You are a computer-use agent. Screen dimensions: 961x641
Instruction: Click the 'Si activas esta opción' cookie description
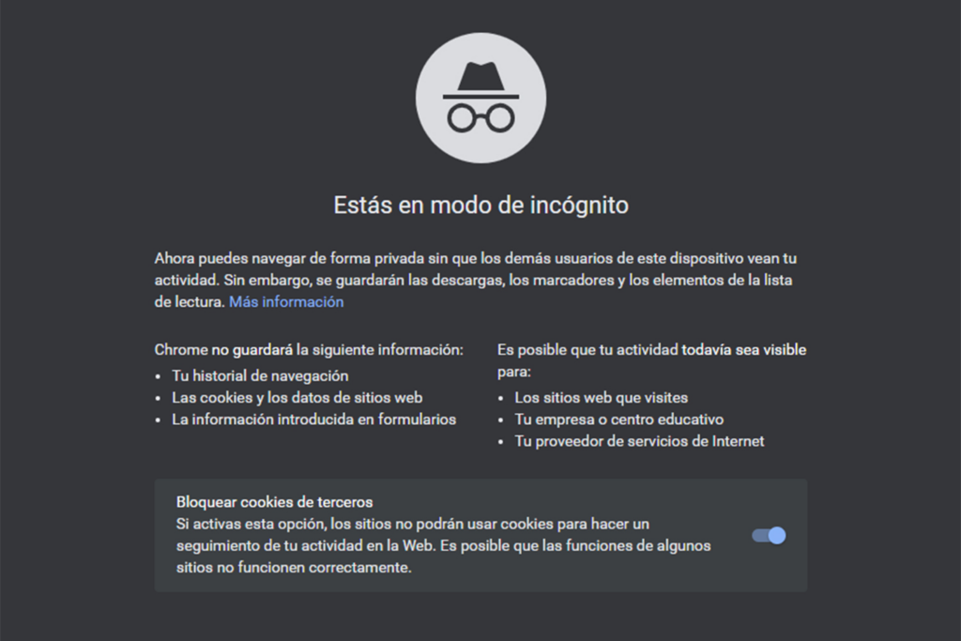tap(413, 524)
